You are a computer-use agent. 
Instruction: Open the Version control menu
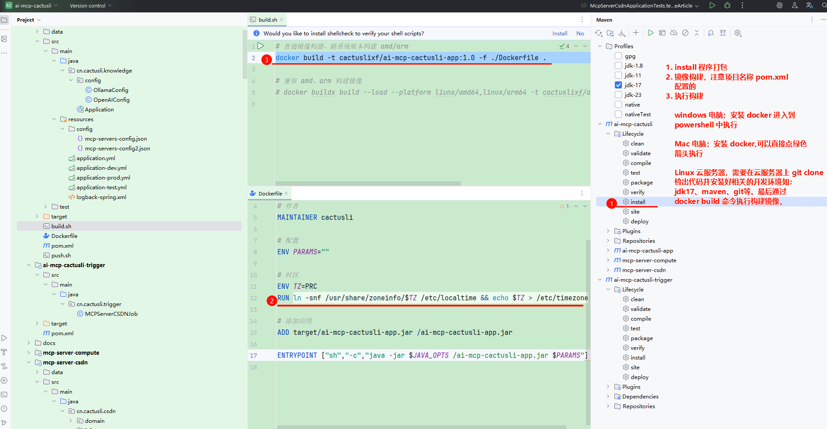tap(91, 6)
